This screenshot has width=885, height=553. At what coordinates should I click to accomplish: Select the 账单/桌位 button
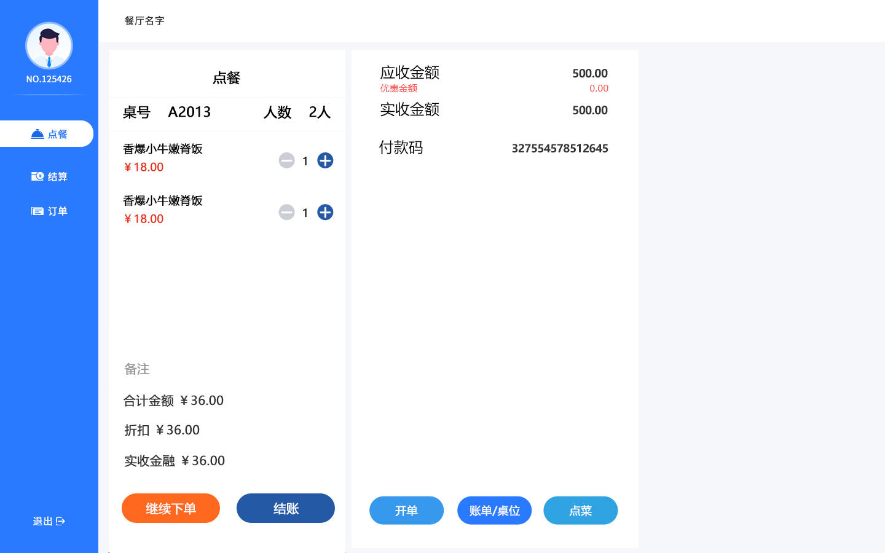coord(494,511)
